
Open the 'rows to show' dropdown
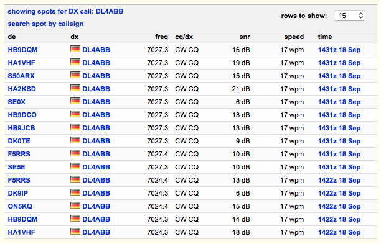(x=349, y=16)
